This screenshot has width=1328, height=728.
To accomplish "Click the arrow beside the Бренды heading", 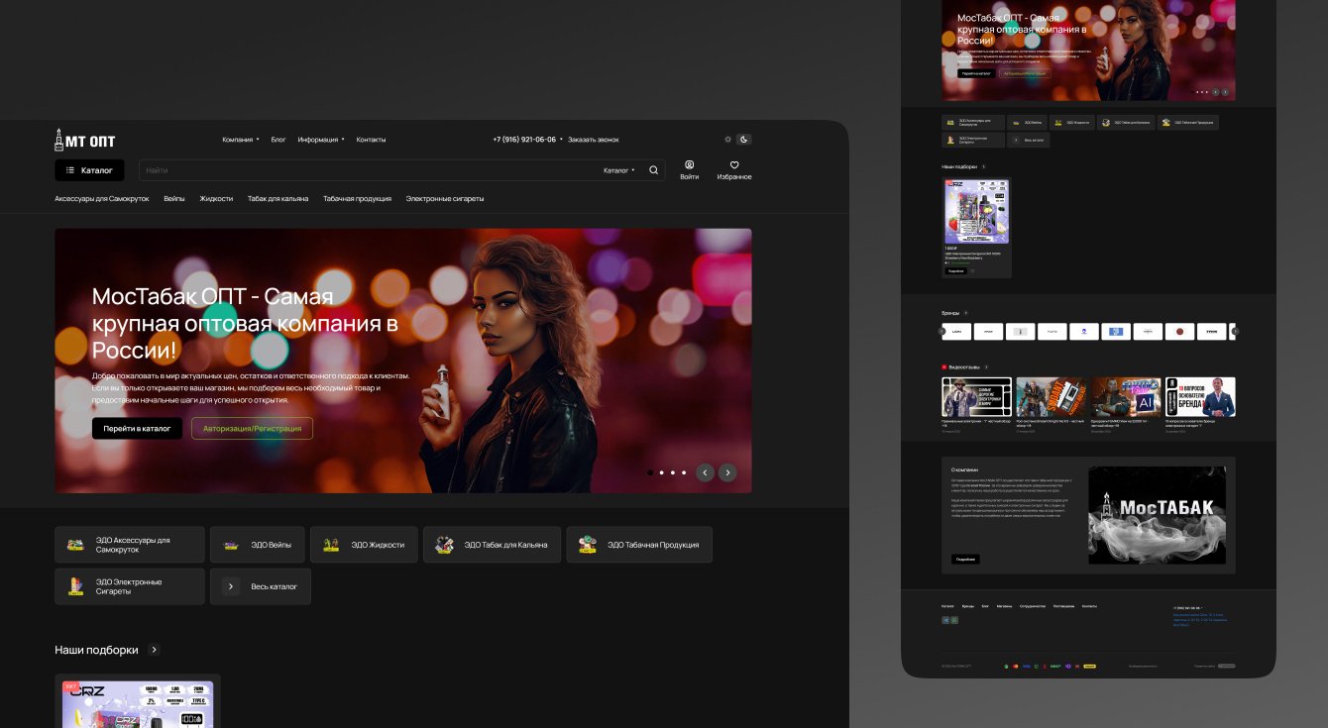I will 965,313.
